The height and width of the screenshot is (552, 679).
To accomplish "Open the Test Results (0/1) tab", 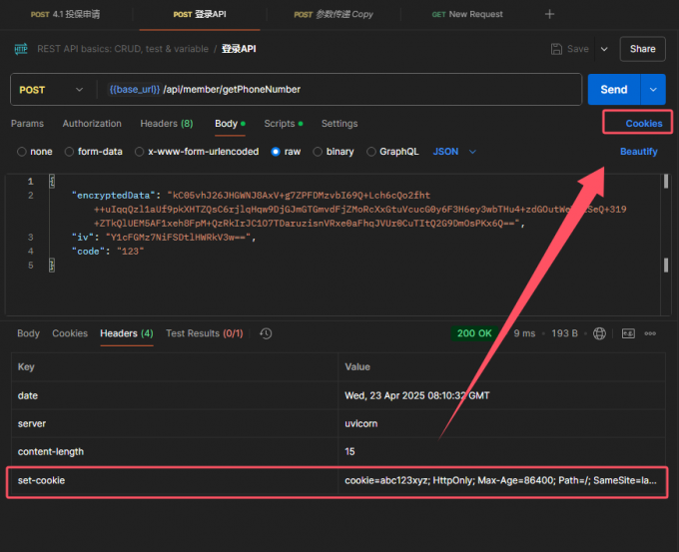I will [205, 333].
